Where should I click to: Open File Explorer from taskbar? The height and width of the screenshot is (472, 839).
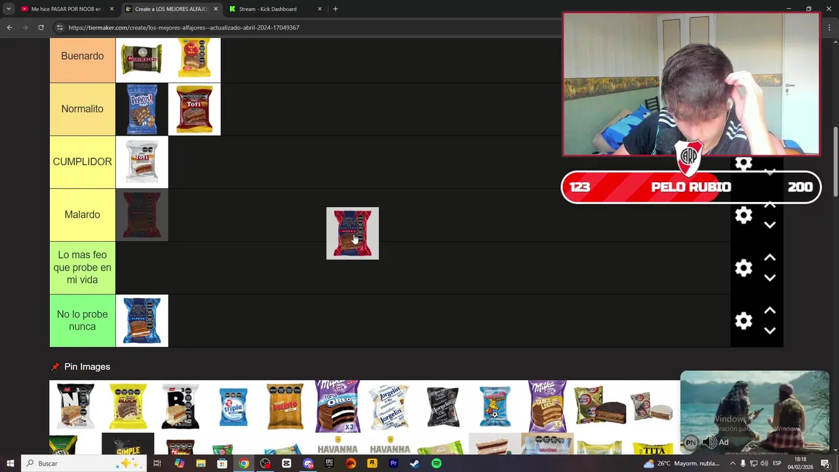click(201, 463)
